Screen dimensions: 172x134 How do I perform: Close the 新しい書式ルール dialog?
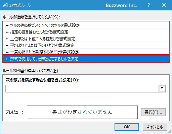point(164,5)
